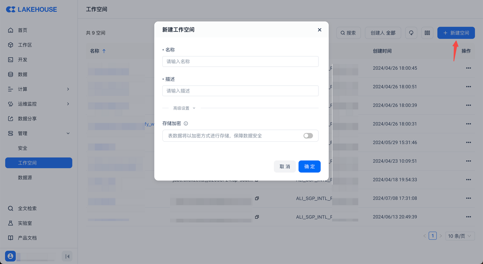Click the 取消 cancel button
This screenshot has height=264, width=483.
click(285, 167)
